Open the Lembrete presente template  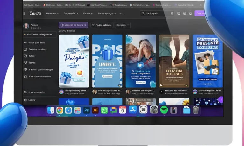click(x=107, y=61)
